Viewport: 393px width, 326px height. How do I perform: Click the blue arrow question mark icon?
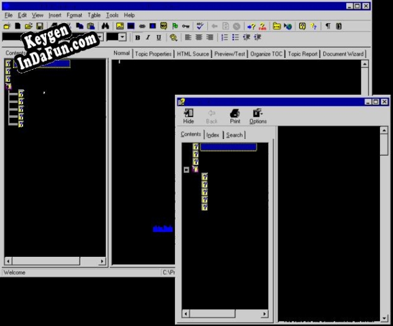(251, 26)
